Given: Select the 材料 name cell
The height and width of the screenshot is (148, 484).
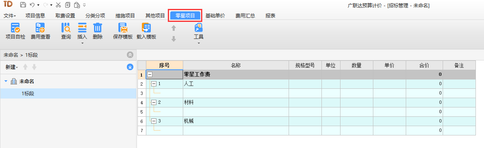Looking at the screenshot, I should 236,102.
